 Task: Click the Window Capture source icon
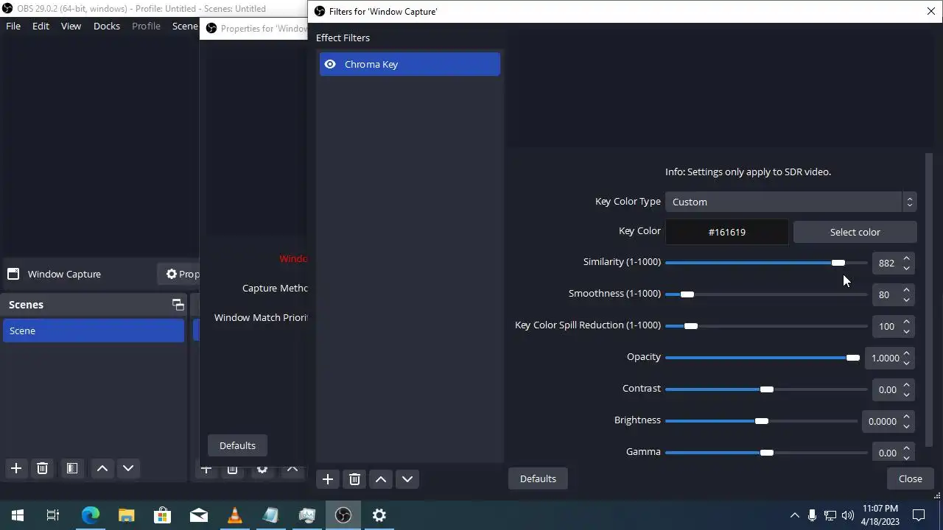[13, 274]
